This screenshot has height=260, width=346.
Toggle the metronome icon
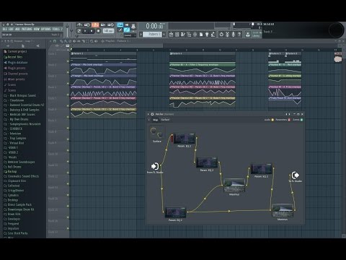79,25
